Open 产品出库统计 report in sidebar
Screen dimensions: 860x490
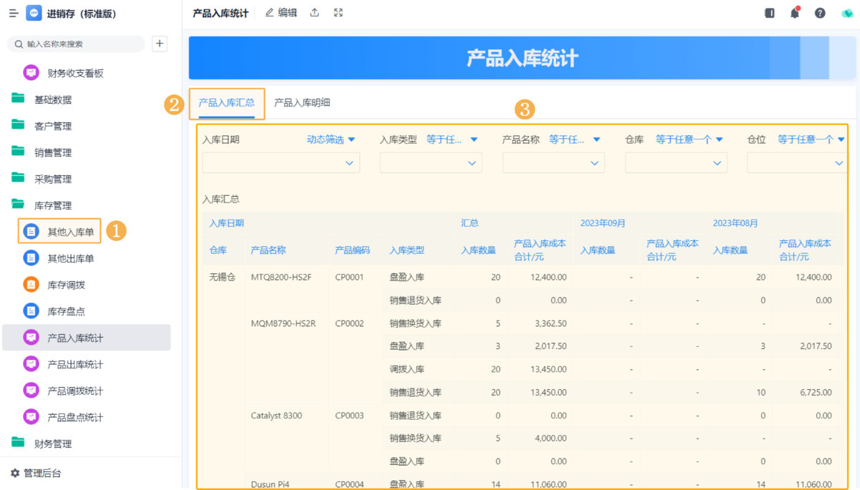pyautogui.click(x=75, y=364)
